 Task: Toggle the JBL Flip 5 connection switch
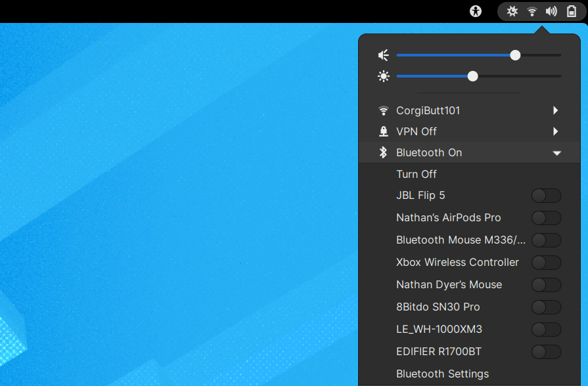click(547, 196)
